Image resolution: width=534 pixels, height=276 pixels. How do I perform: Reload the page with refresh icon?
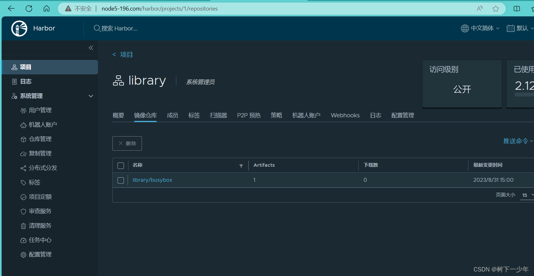click(29, 9)
